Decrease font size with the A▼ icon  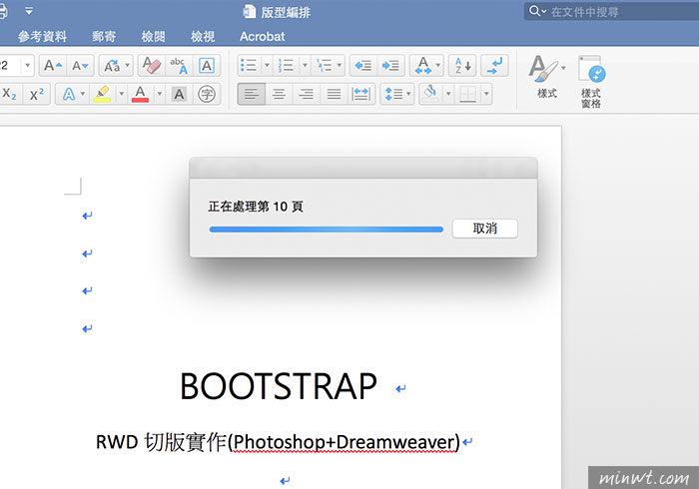80,66
